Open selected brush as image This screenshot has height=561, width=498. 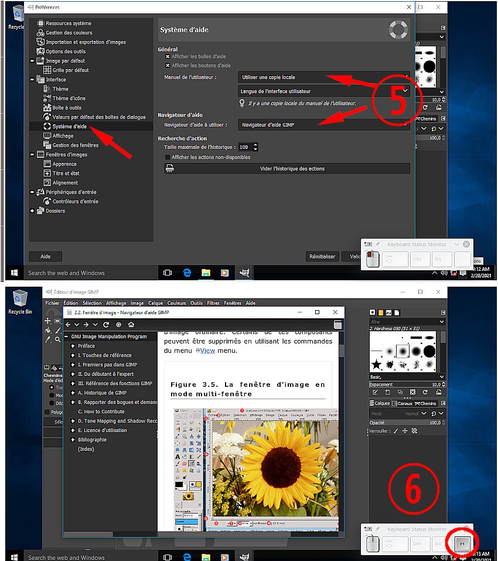[x=438, y=392]
